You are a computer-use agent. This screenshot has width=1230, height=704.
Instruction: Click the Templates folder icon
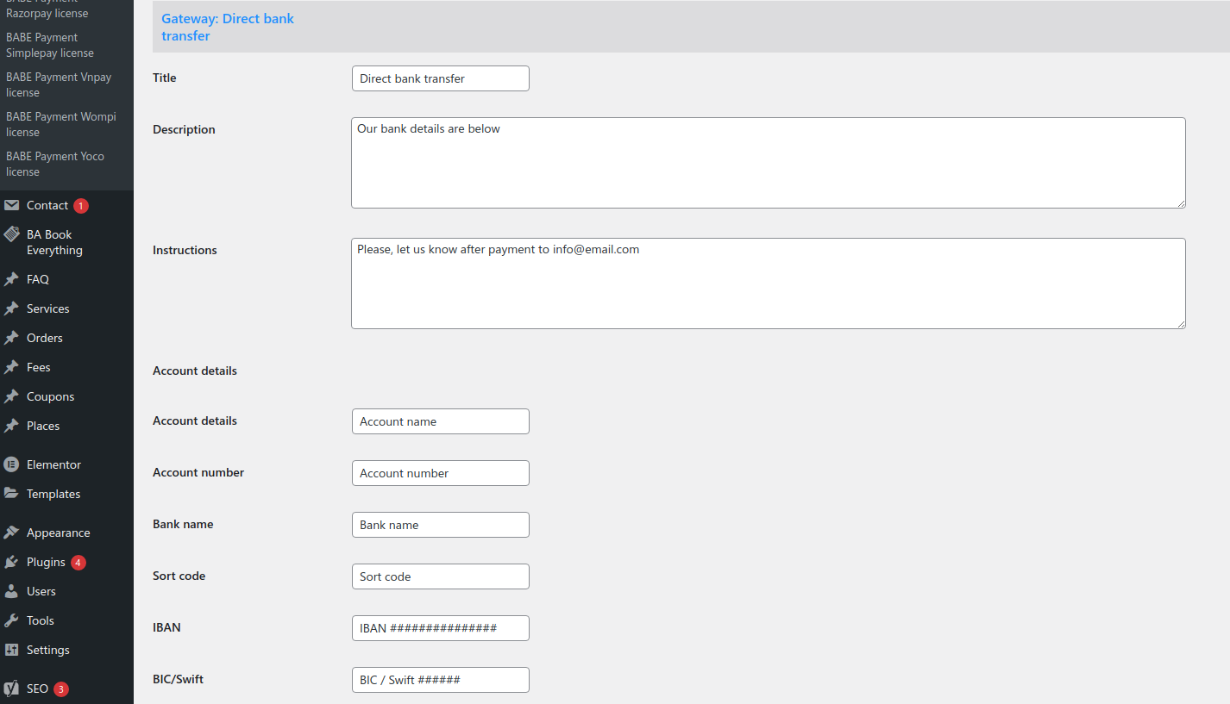[11, 494]
